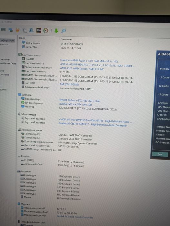This screenshot has width=170, height=226.
Task: Open the Cache and Memory Benchmark toolbar icon
Action: click(x=3, y=30)
